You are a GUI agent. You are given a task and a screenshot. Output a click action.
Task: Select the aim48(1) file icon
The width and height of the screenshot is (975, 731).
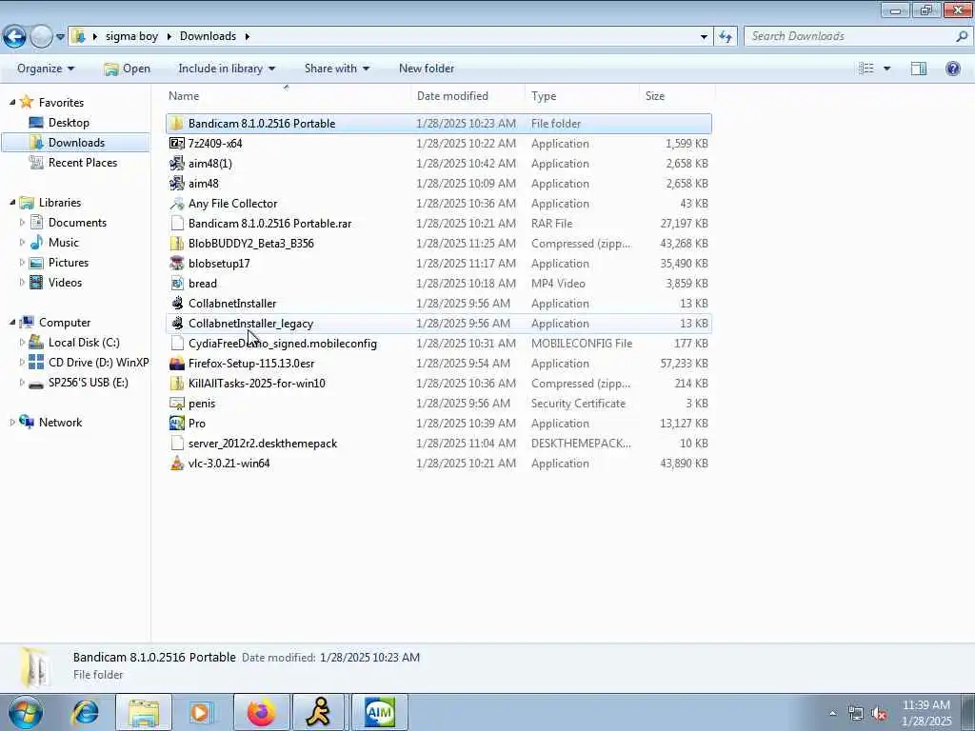[x=176, y=164]
